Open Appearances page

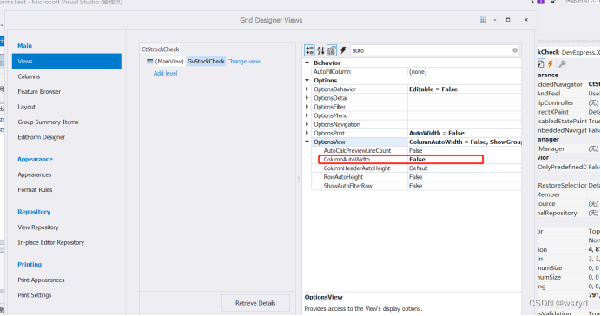(x=35, y=174)
